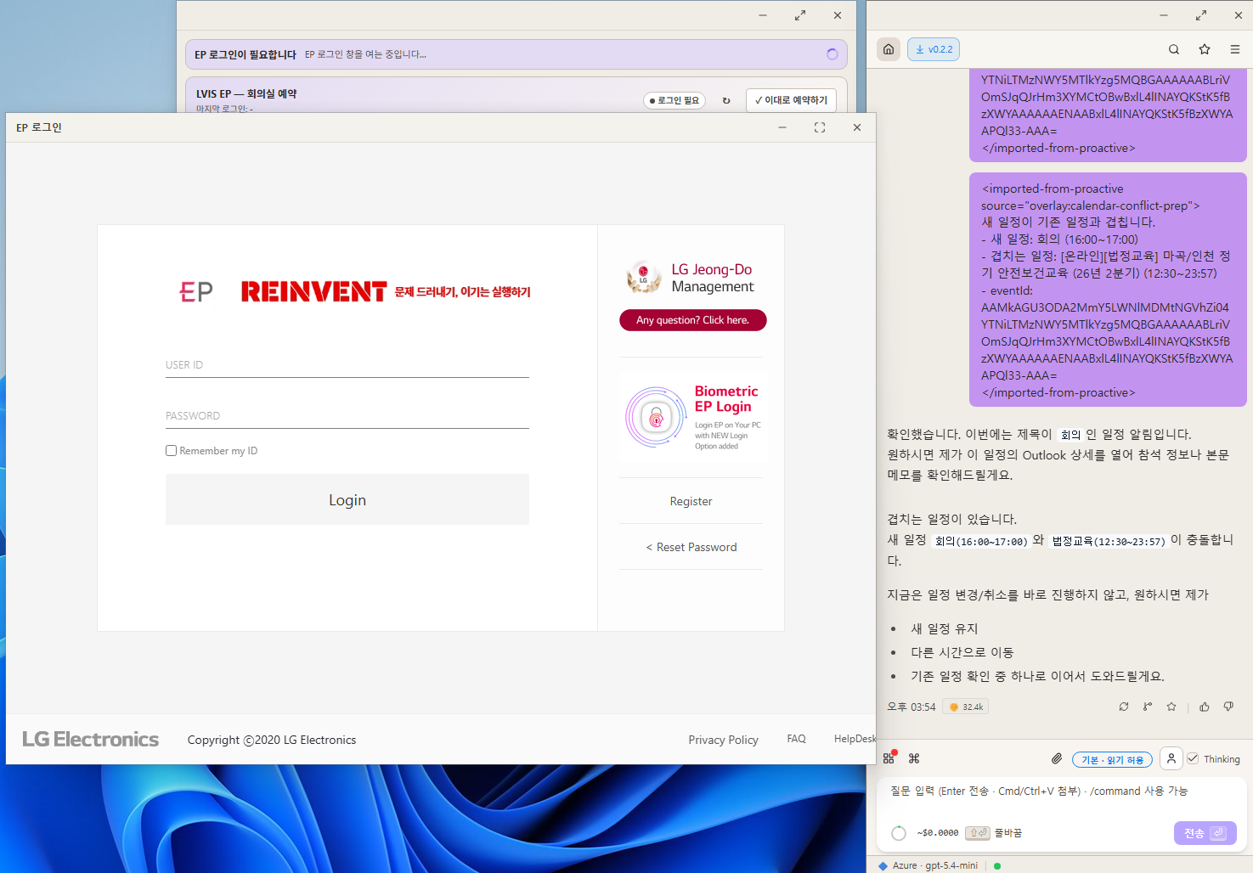Click the LVIS EP — 회의실 예약 title
Viewport: 1253px width, 873px height.
click(x=246, y=93)
